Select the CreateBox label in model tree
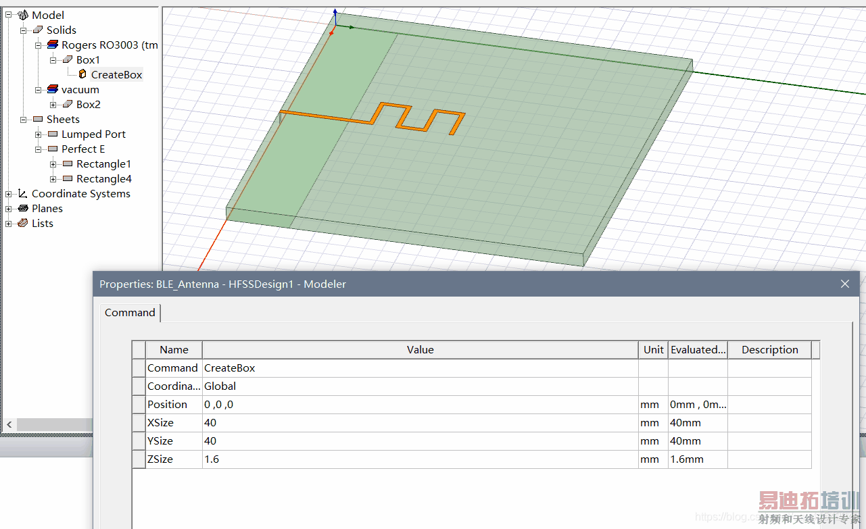The height and width of the screenshot is (529, 866). click(x=116, y=74)
